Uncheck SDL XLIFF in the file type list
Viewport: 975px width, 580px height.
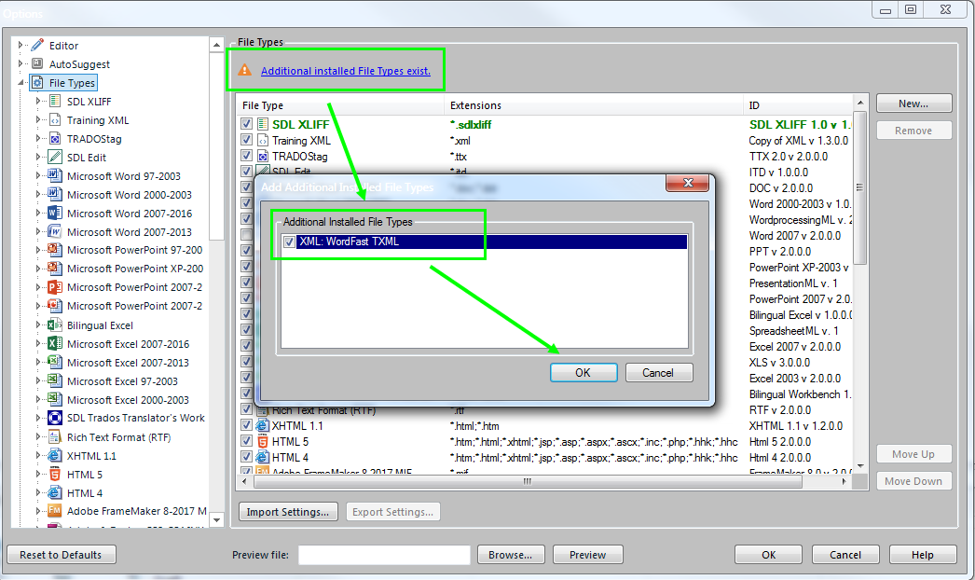(x=247, y=124)
